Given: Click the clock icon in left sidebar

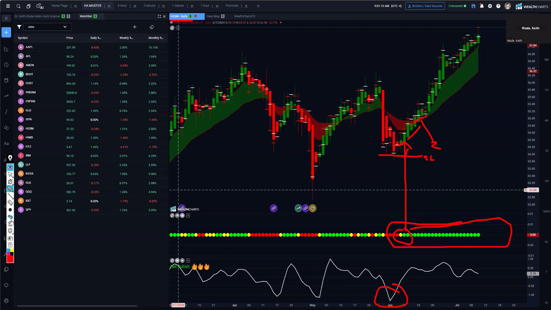Looking at the screenshot, I should (6, 65).
